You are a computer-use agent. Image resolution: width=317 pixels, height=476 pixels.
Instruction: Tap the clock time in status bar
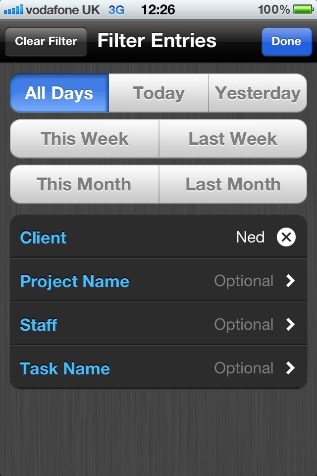pos(158,10)
